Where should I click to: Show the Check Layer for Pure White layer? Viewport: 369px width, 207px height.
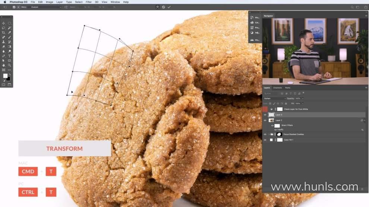pos(265,109)
